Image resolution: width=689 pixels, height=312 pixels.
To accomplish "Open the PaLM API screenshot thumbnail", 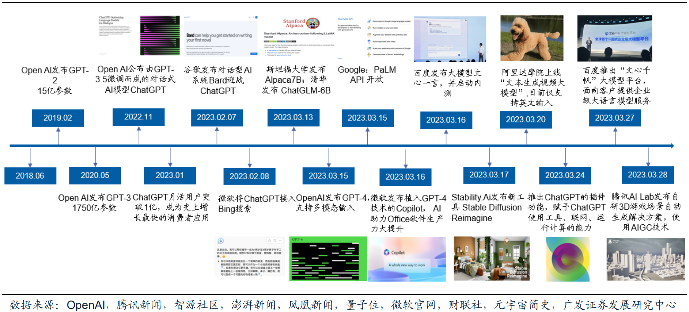I will coord(374,38).
